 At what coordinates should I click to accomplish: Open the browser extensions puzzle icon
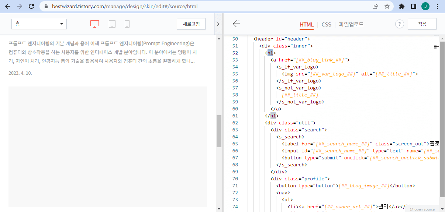(402, 6)
